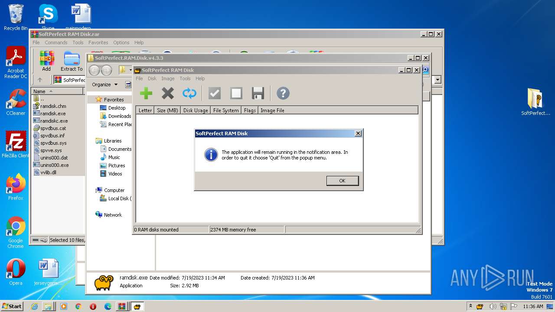The image size is (555, 312).
Task: Open the Image menu
Action: tap(168, 78)
